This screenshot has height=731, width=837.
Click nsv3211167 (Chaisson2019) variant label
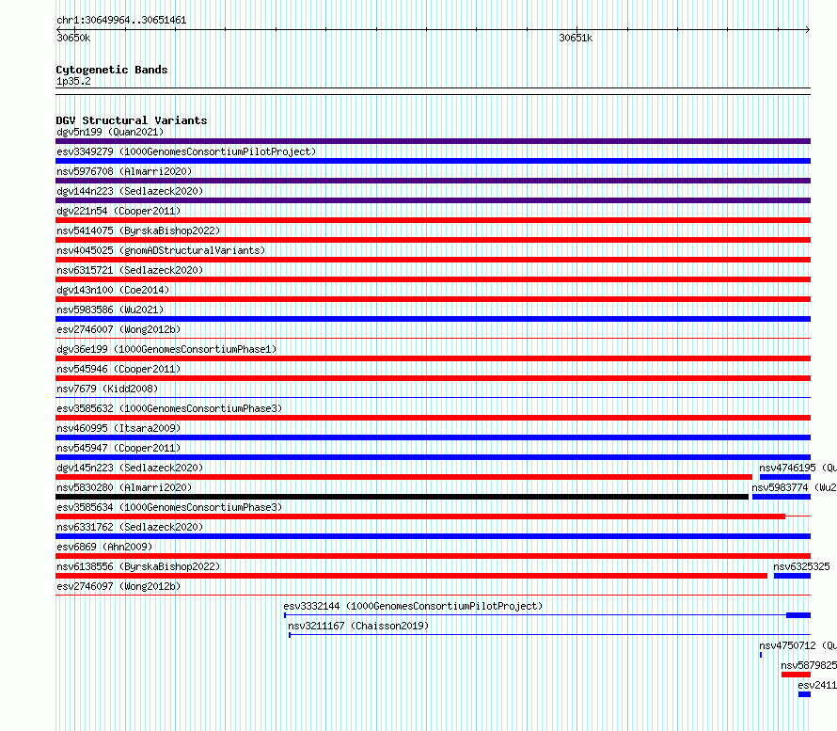click(x=358, y=626)
